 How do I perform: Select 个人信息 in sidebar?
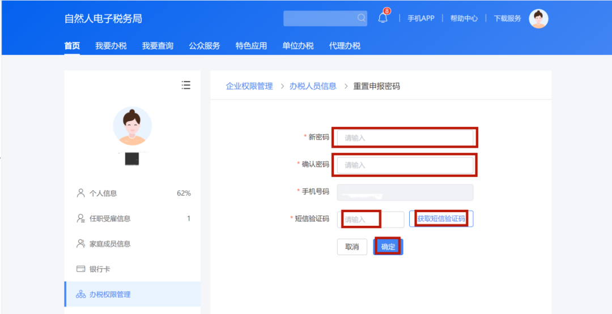(132, 193)
